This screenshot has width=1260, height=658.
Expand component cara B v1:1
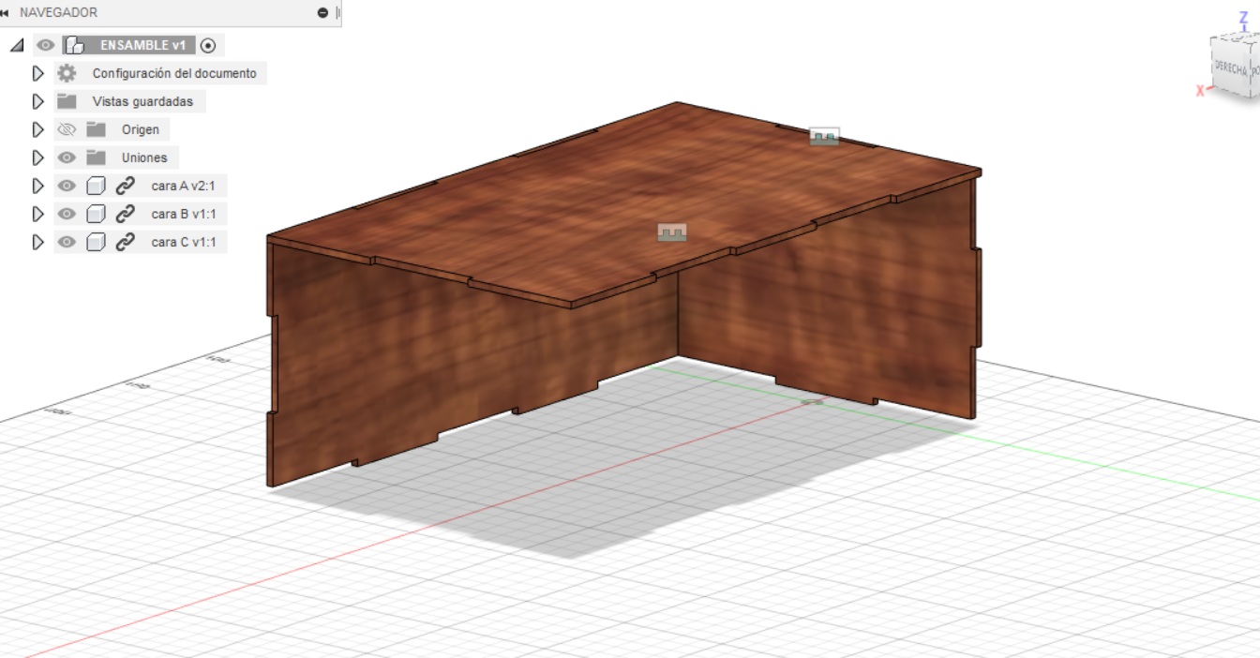38,214
